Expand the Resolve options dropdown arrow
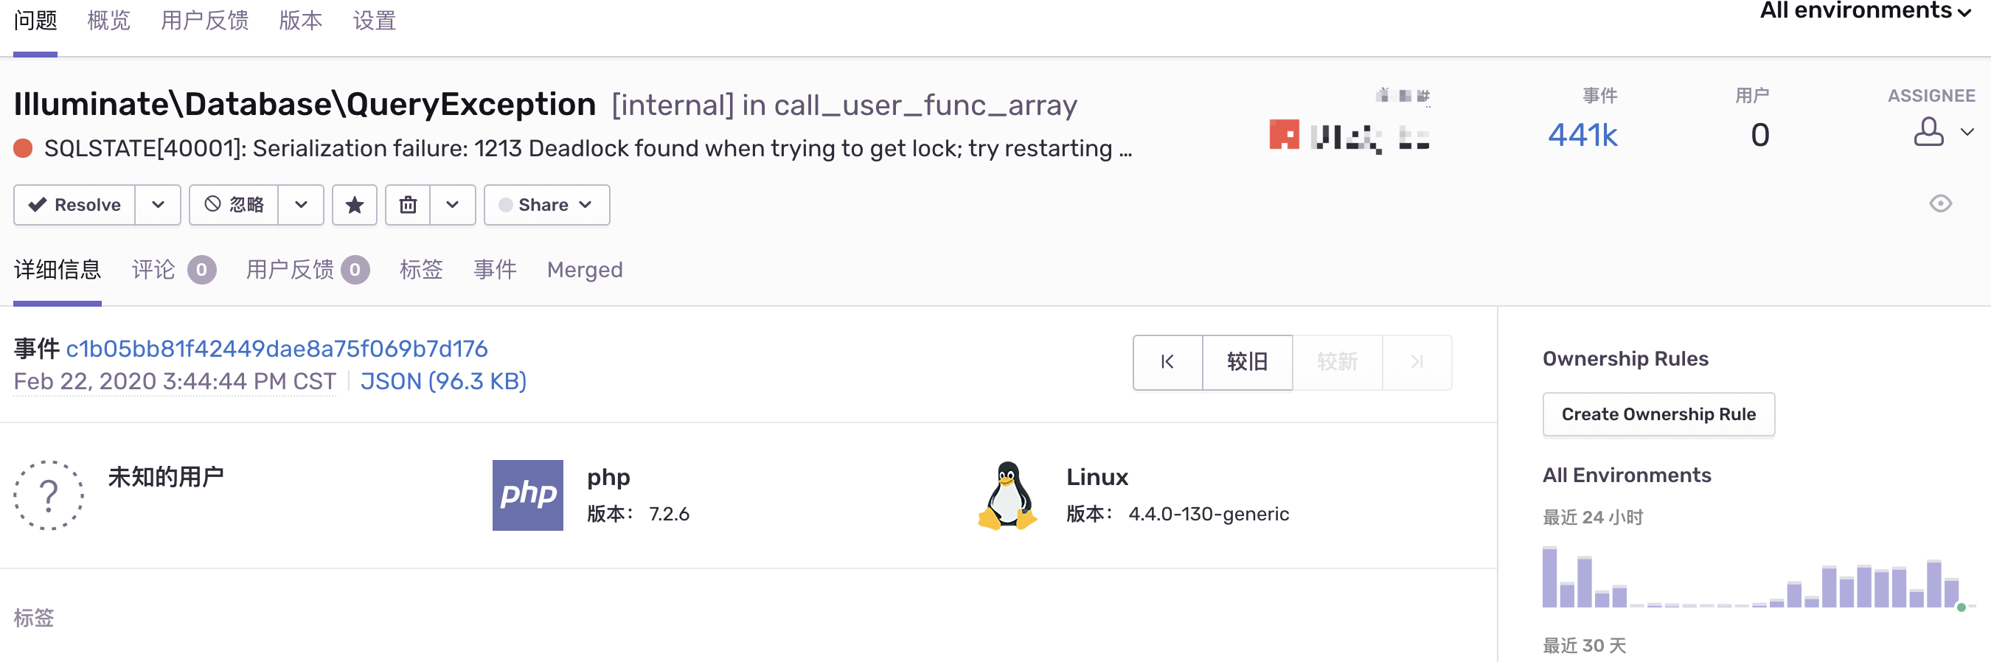Screen dimensions: 1991x662 coord(158,205)
